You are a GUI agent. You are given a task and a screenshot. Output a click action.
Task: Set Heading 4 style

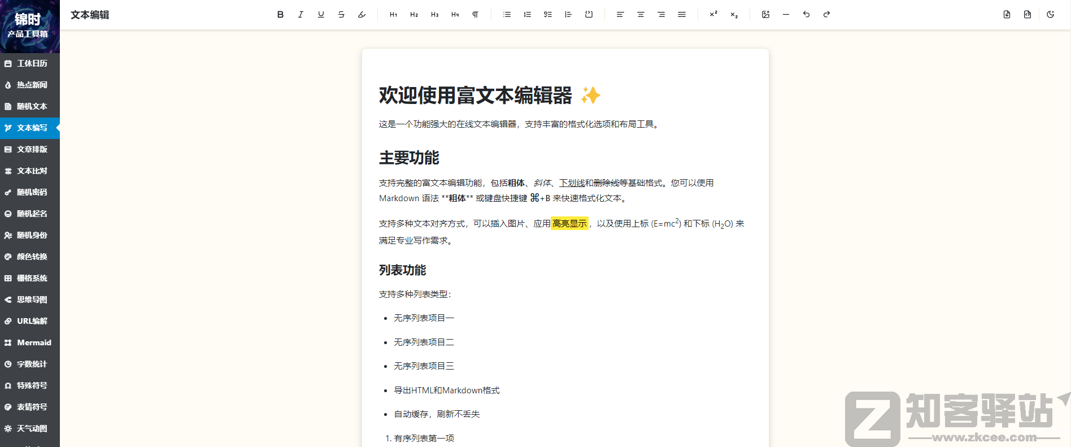[x=455, y=15]
